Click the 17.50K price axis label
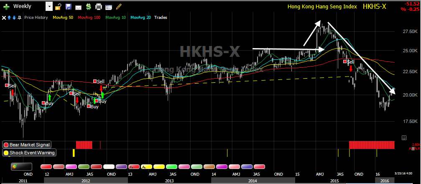This screenshot has width=421, height=184. [409, 121]
